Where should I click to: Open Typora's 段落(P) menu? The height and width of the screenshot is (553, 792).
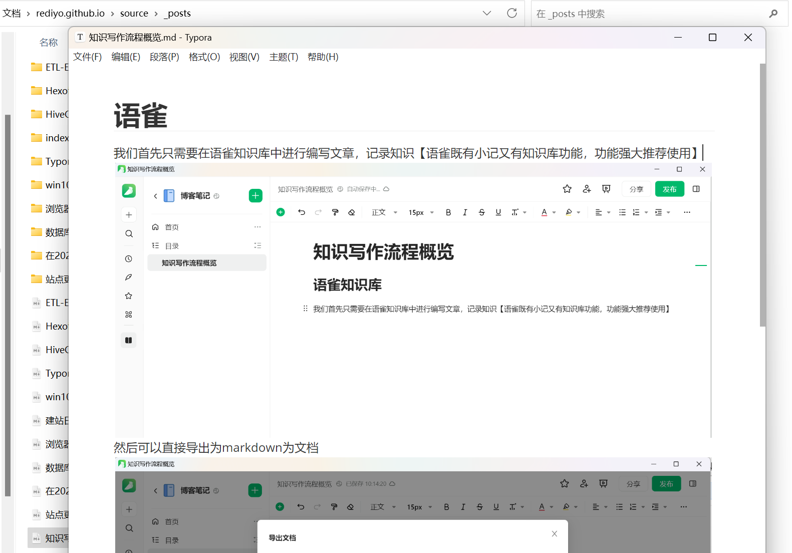click(x=164, y=57)
